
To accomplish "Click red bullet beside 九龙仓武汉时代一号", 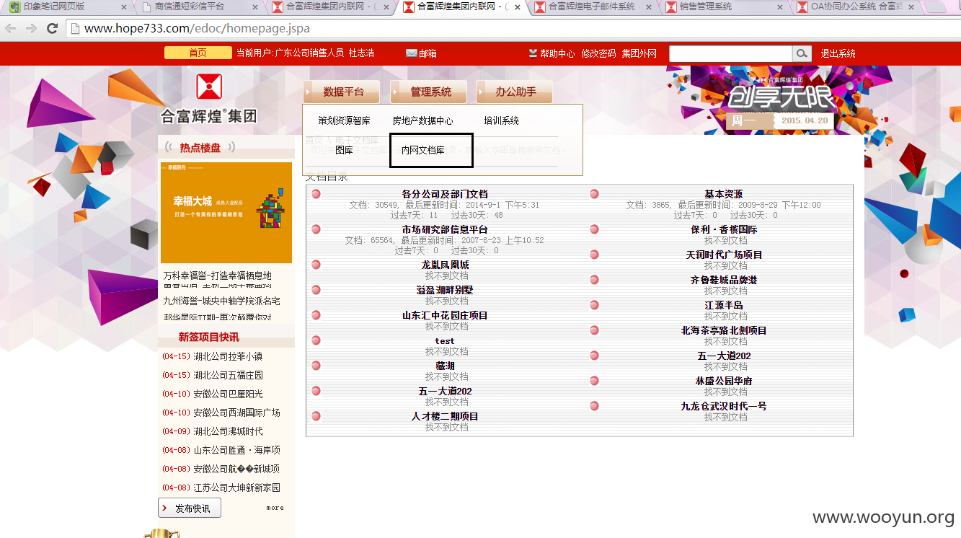I will pyautogui.click(x=594, y=406).
